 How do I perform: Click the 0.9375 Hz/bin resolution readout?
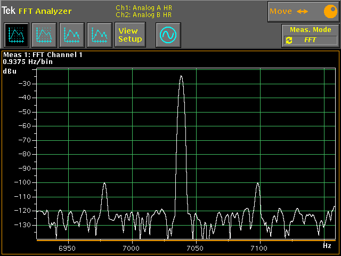click(28, 62)
